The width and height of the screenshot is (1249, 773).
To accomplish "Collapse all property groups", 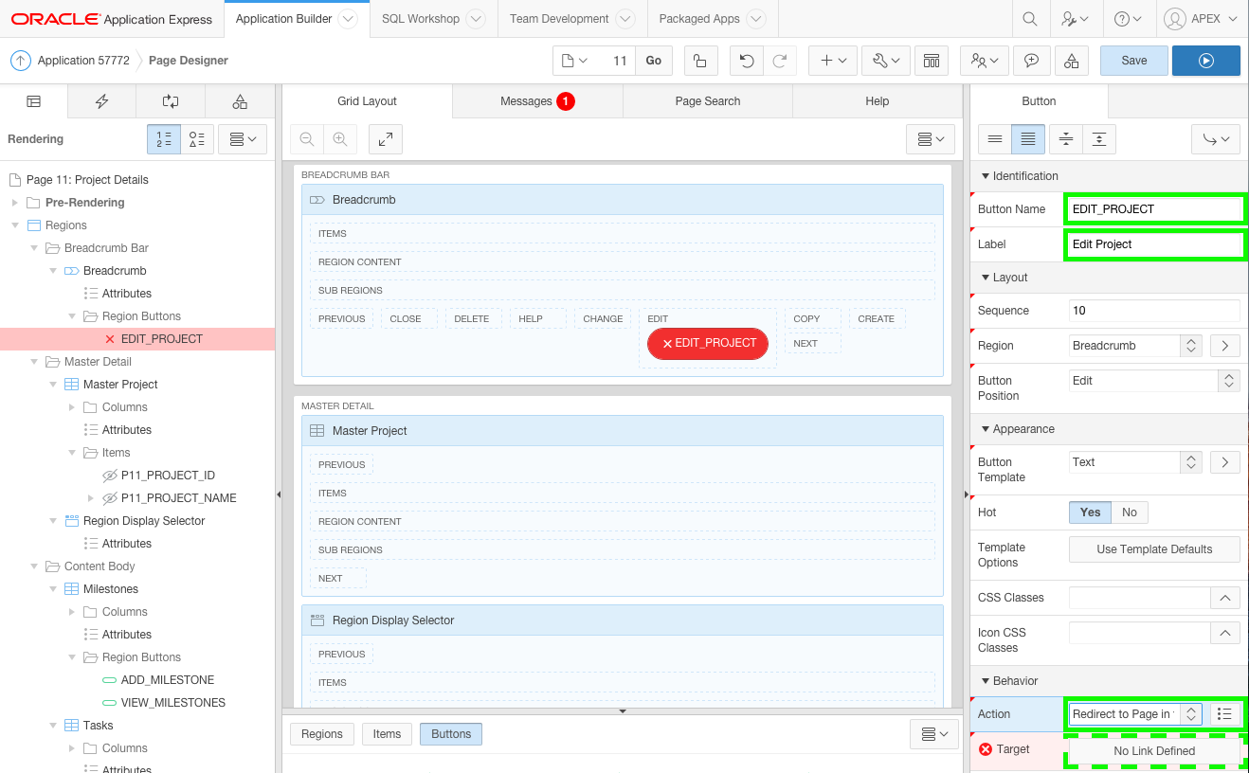I will (1066, 139).
